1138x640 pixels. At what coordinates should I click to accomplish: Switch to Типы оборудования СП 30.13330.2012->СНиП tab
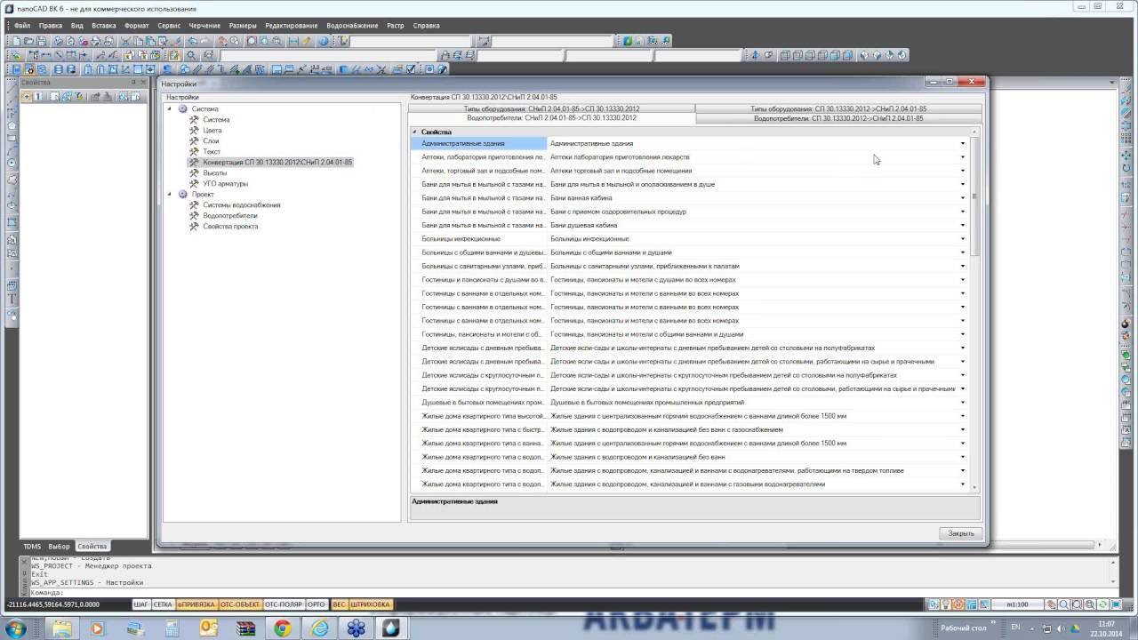(x=837, y=108)
